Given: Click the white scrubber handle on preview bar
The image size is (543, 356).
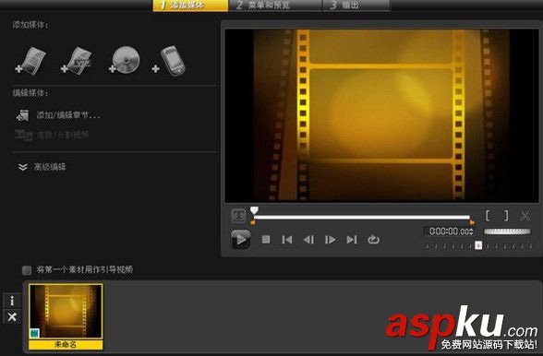Looking at the screenshot, I should click(x=254, y=210).
